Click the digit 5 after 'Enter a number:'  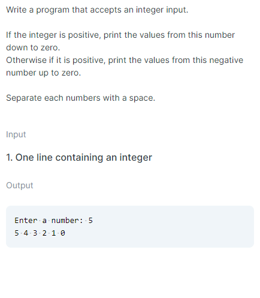90,221
